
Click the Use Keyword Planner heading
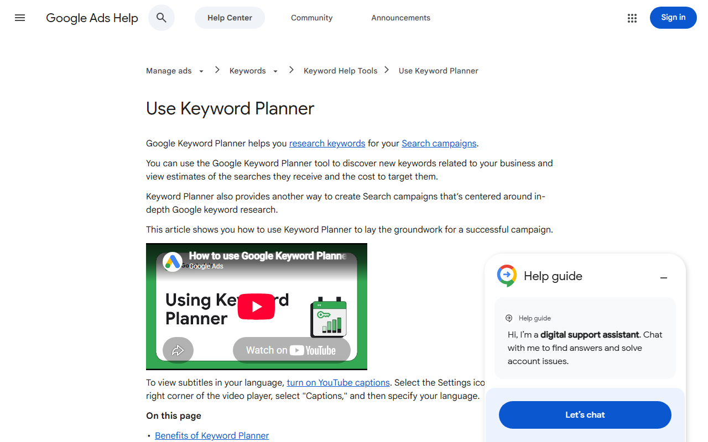(x=230, y=108)
